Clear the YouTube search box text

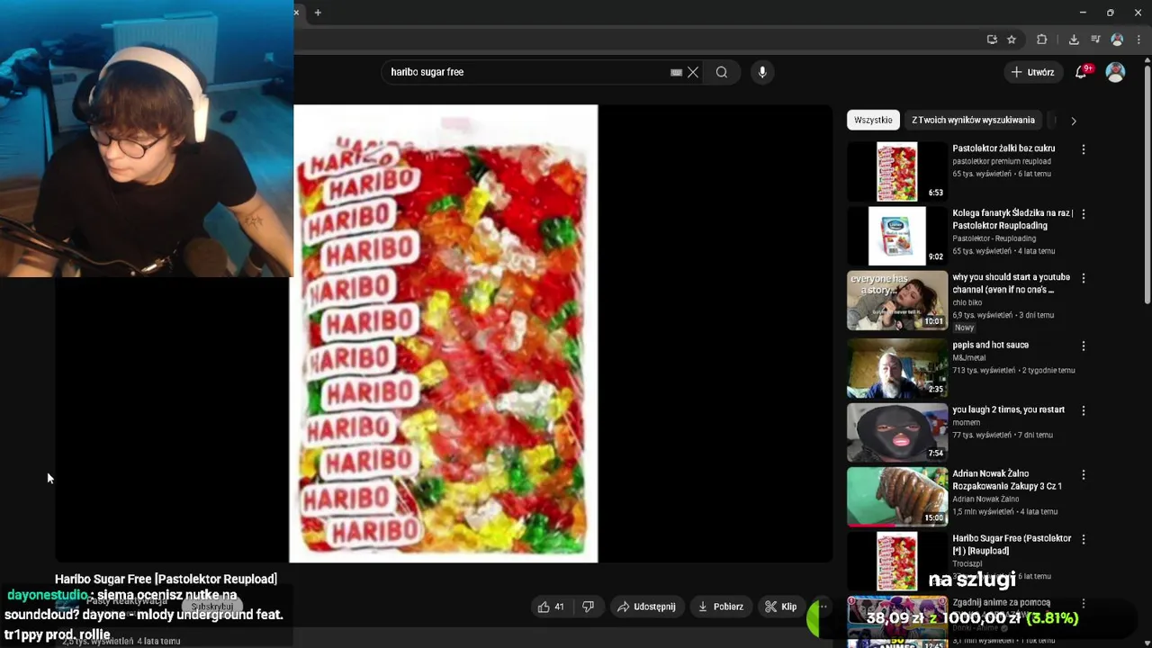pos(693,72)
